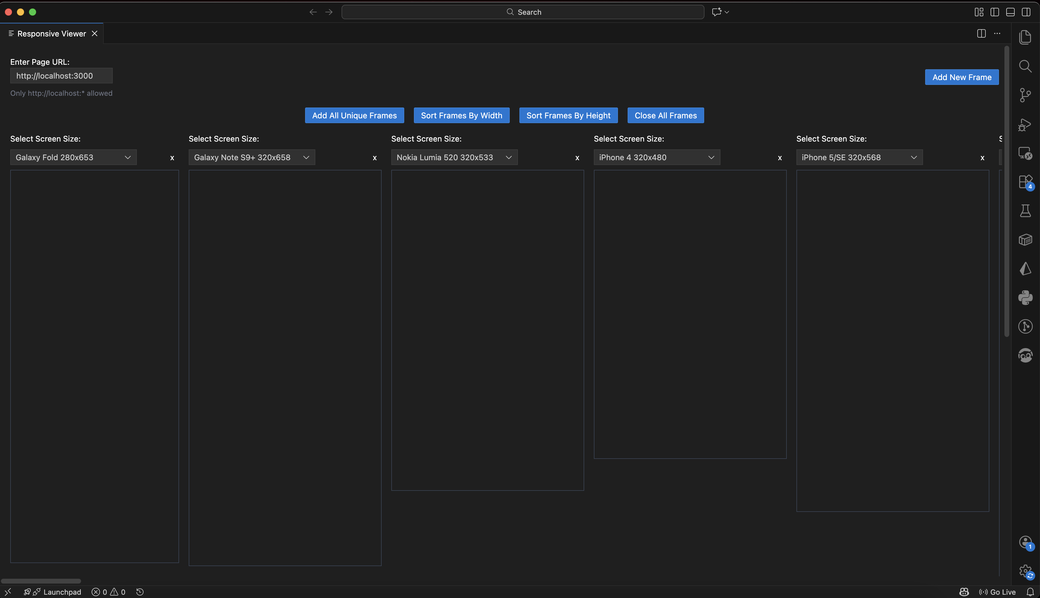Open the Remote Explorer panel
This screenshot has height=598, width=1040.
1025,153
